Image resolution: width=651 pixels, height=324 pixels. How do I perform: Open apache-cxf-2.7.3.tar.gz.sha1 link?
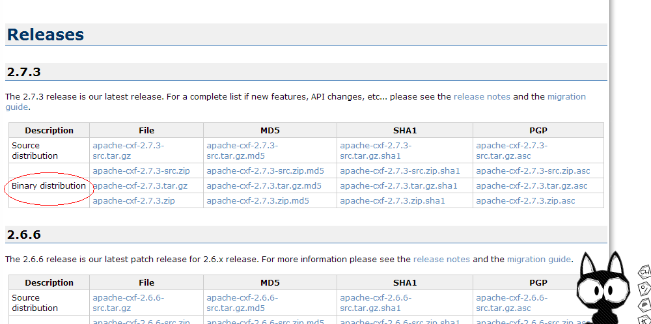coord(398,186)
